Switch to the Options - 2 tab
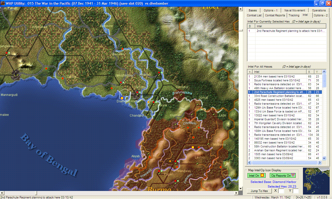The width and height of the screenshot is (332, 199). 321,15
